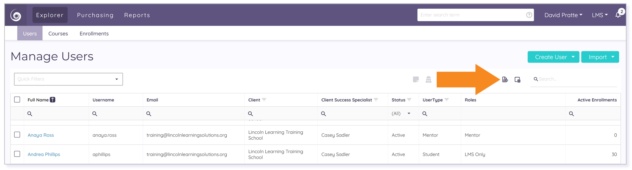Open the column chooser icon

click(x=518, y=80)
